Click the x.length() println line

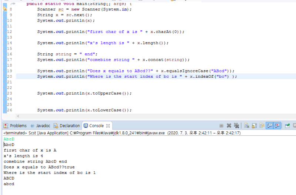pyautogui.click(x=103, y=43)
